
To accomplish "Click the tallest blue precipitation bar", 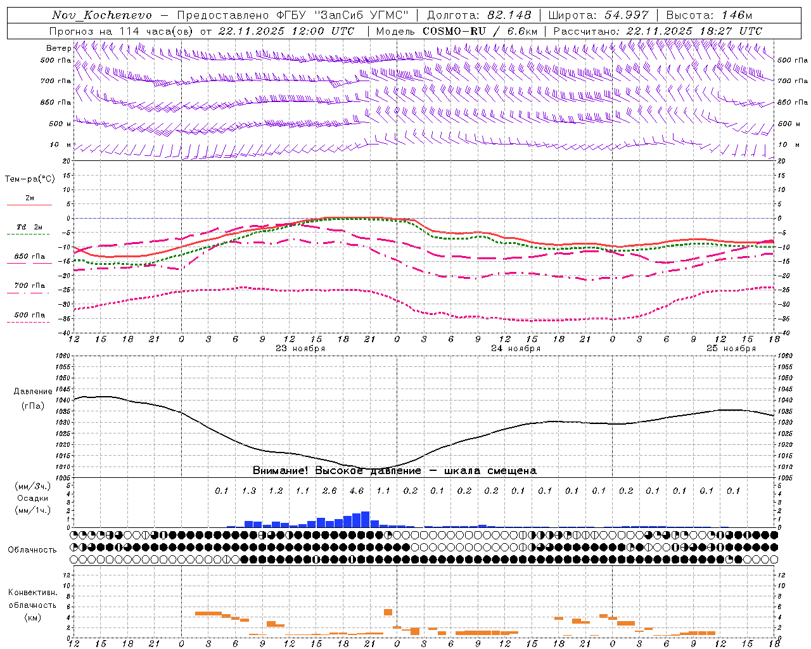I will [x=365, y=519].
